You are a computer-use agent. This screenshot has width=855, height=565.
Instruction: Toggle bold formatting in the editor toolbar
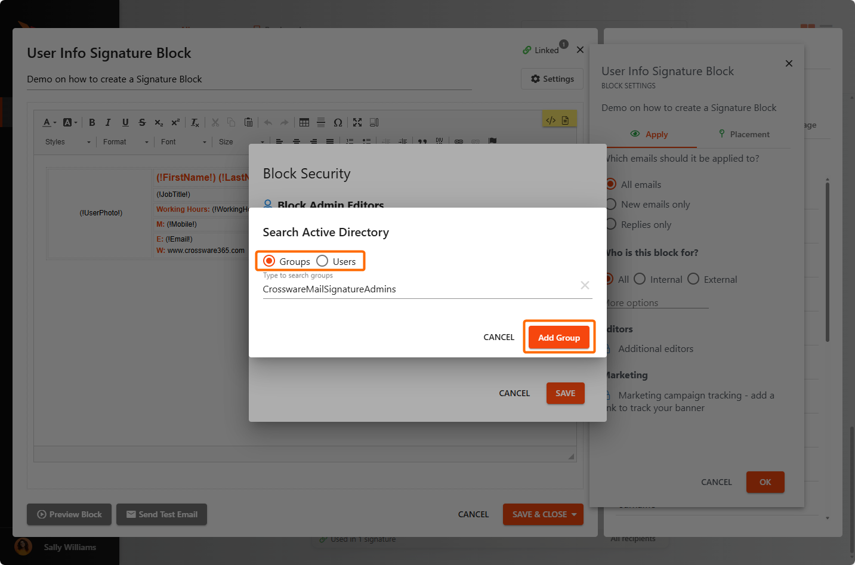click(x=92, y=122)
